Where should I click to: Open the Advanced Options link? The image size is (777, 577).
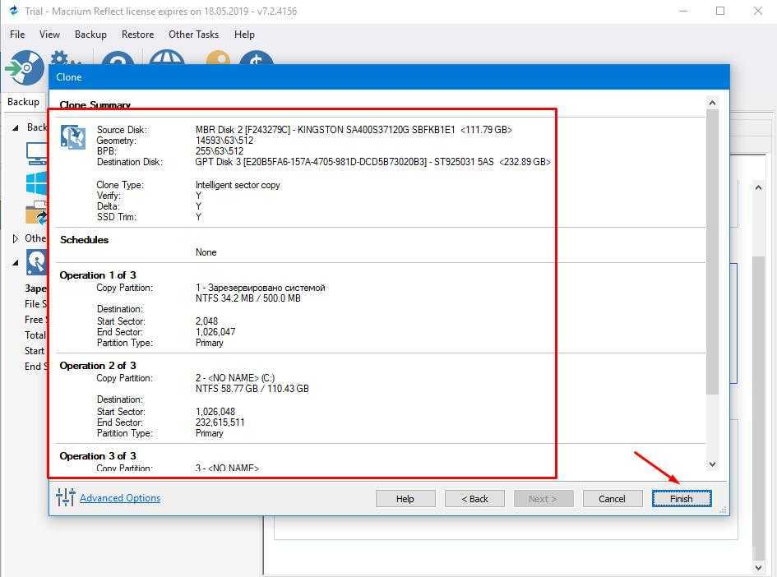point(120,498)
